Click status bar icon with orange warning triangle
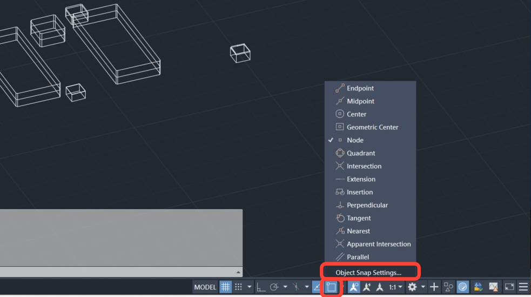 point(493,287)
